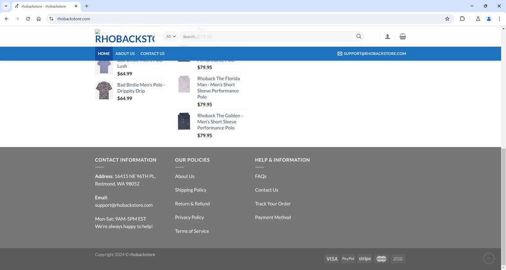The image size is (506, 270).
Task: Click the $64.99 price under Drippity Drip
Action: [124, 98]
